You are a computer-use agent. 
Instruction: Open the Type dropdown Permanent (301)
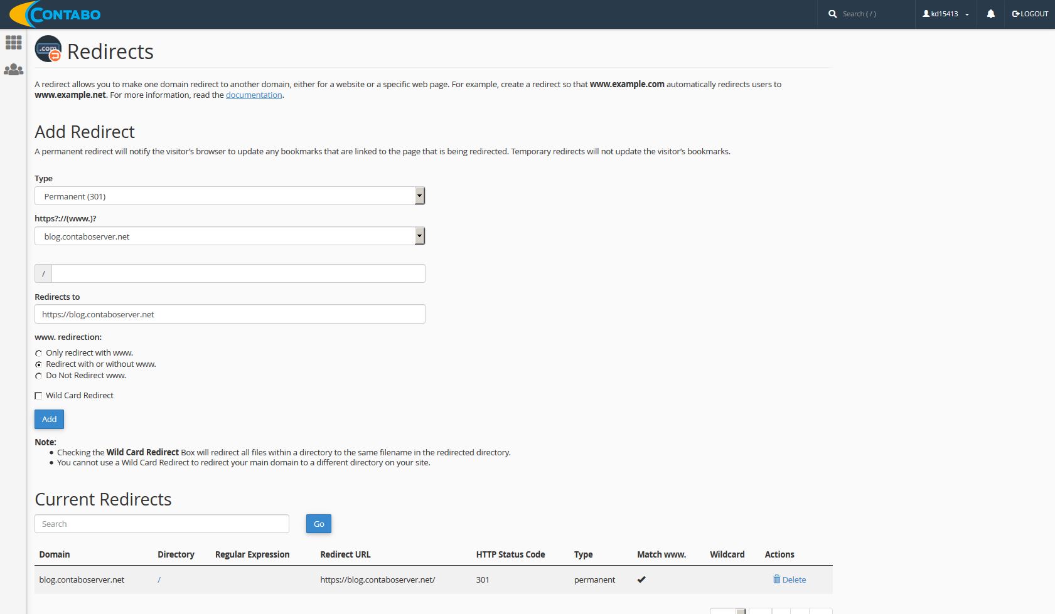[230, 196]
